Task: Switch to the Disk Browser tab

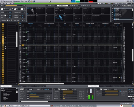Action: [x=51, y=6]
